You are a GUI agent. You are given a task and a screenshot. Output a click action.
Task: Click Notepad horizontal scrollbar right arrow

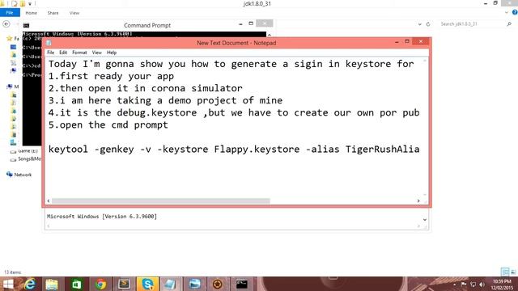(418, 201)
